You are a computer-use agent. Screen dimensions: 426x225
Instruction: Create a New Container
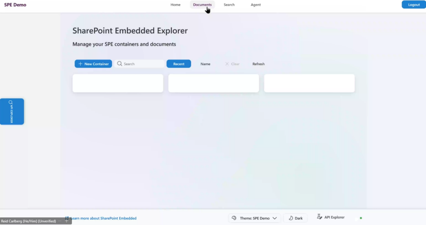tap(93, 64)
